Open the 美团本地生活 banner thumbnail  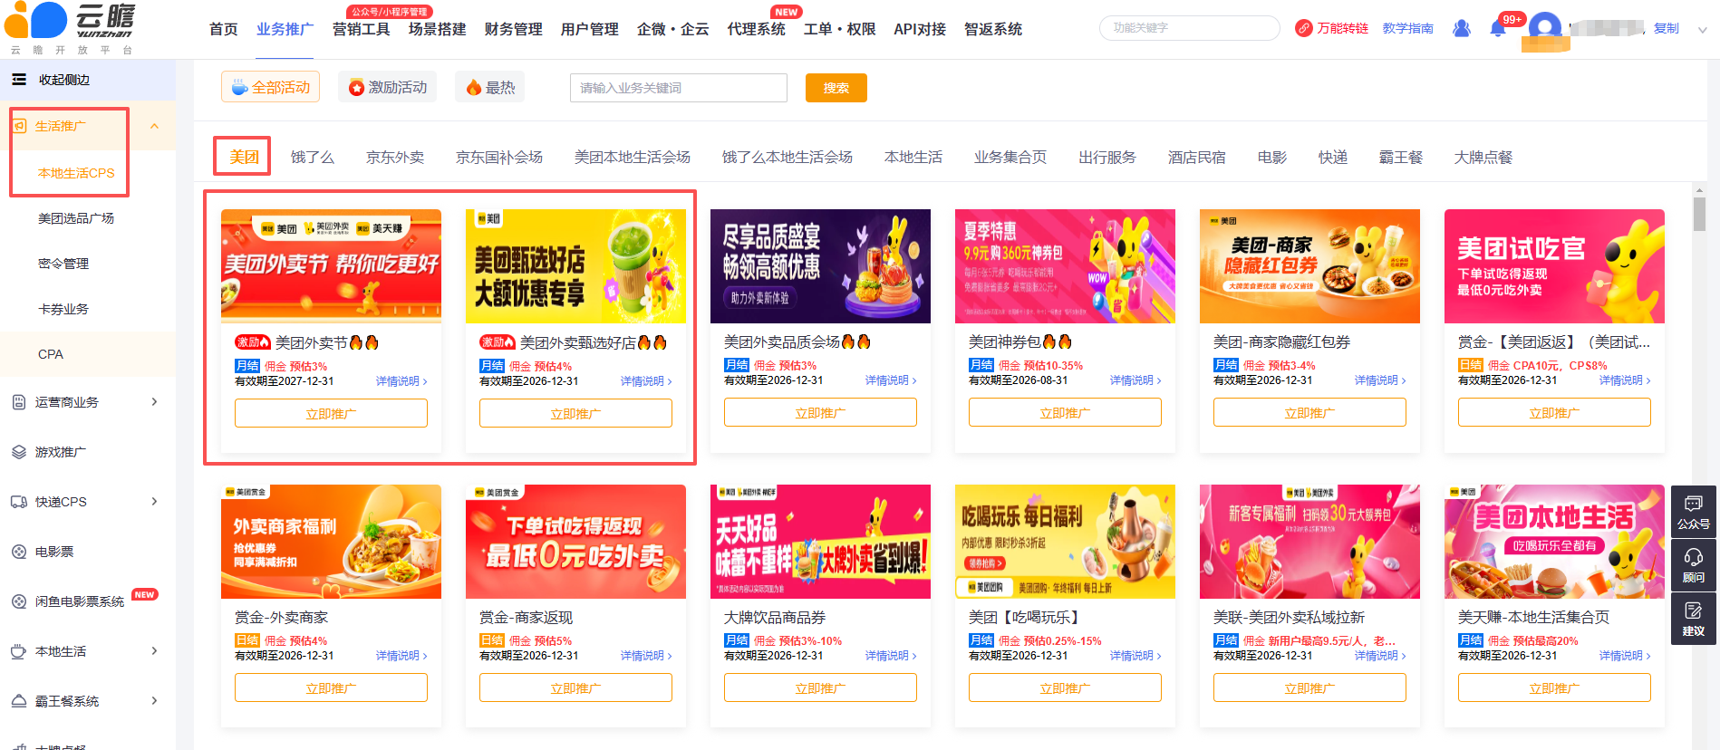click(1554, 542)
